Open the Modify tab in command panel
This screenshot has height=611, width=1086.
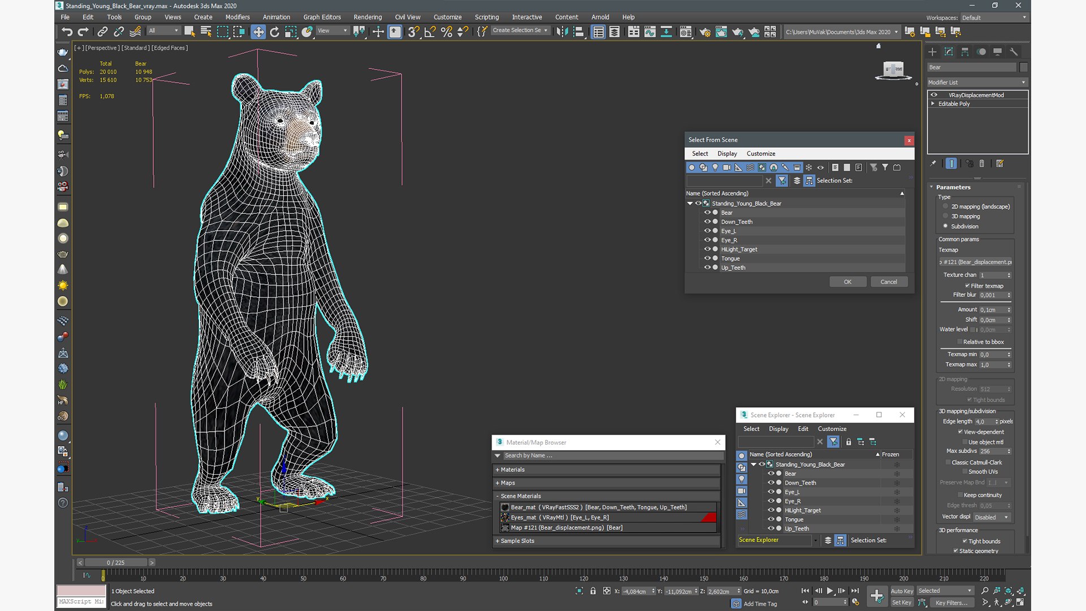(949, 51)
